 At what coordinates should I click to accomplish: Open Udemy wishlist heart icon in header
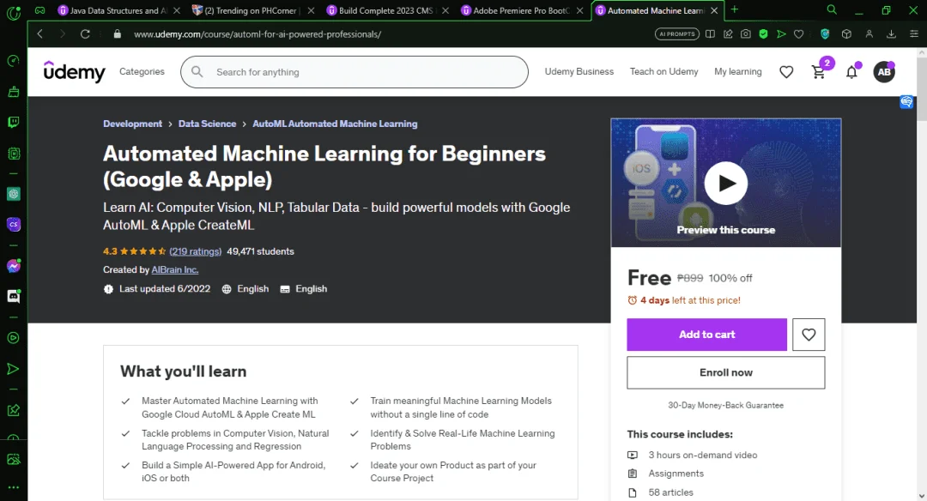[786, 72]
